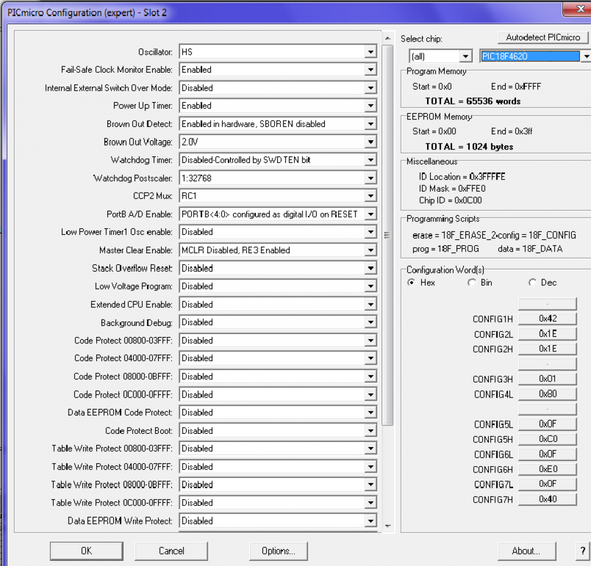Click the Cancel button

pyautogui.click(x=171, y=550)
